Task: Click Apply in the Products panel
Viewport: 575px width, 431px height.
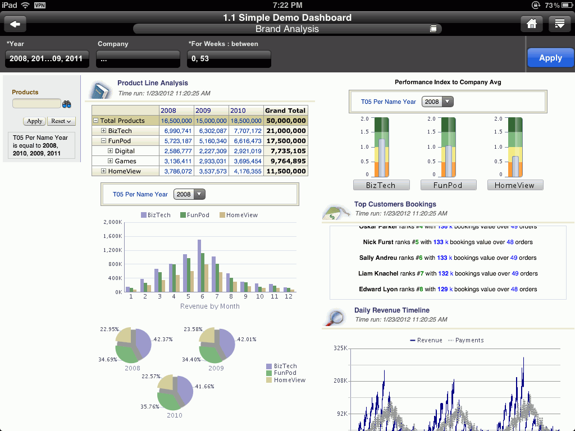Action: click(34, 121)
